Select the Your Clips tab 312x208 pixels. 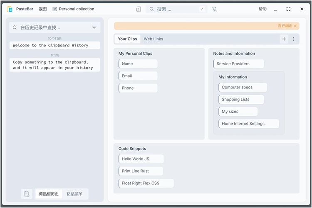[x=127, y=39]
